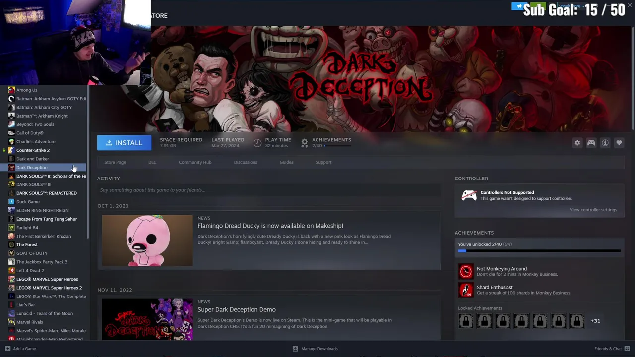Click first locked achievement padlock icon
Image resolution: width=635 pixels, height=357 pixels.
[466, 321]
